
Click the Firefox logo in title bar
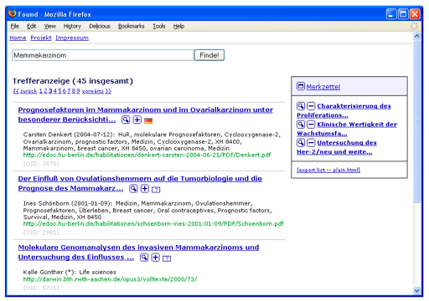[x=13, y=13]
